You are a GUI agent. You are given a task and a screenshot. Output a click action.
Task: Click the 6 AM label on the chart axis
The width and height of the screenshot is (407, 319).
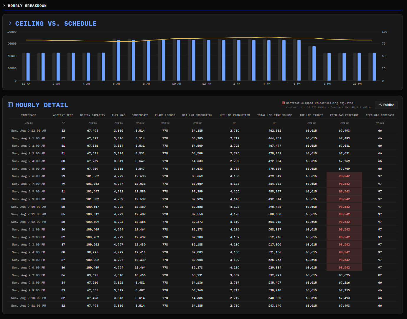[x=116, y=84]
